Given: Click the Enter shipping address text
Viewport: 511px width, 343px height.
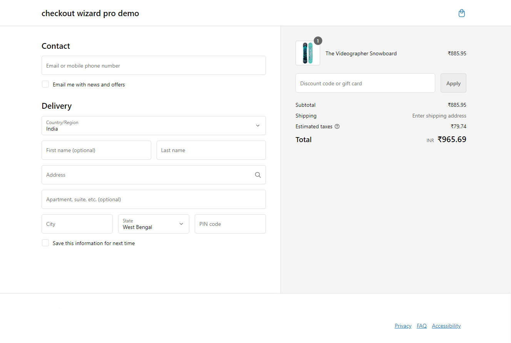Looking at the screenshot, I should click(x=439, y=116).
